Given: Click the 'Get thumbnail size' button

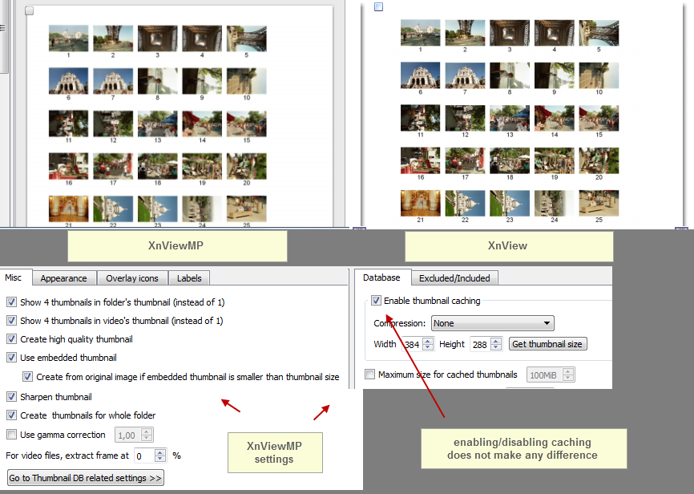Looking at the screenshot, I should (x=547, y=344).
